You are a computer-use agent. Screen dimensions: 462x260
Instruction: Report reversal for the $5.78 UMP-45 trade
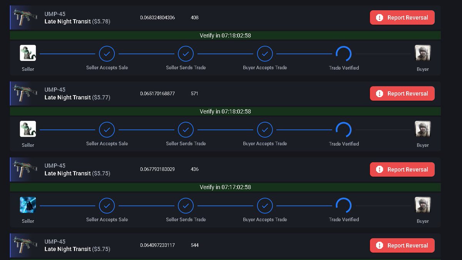tap(402, 18)
